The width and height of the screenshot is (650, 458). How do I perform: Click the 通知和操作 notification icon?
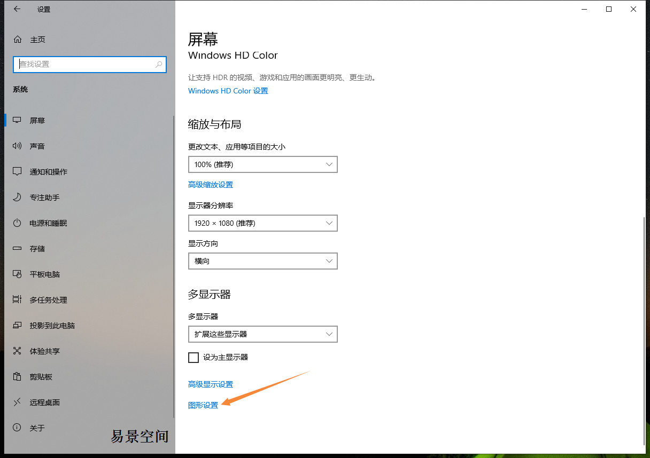pos(18,172)
